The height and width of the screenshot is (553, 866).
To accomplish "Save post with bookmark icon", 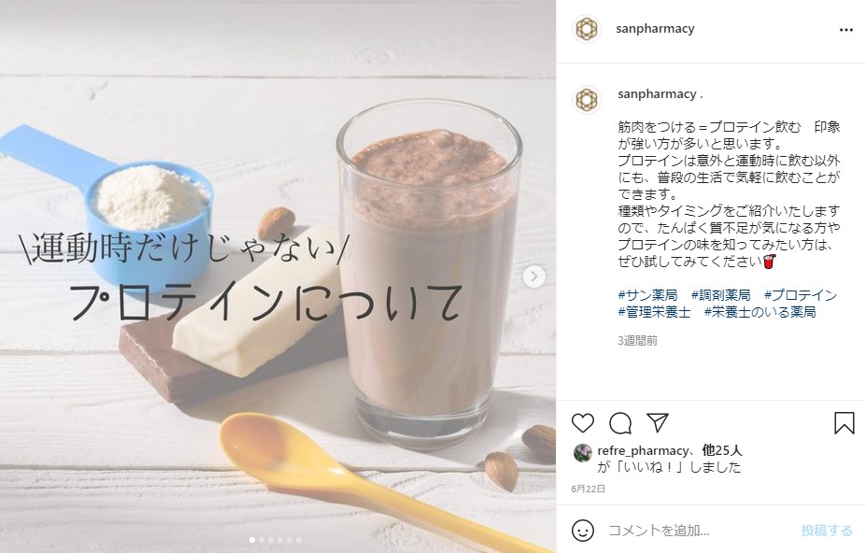I will coord(844,423).
